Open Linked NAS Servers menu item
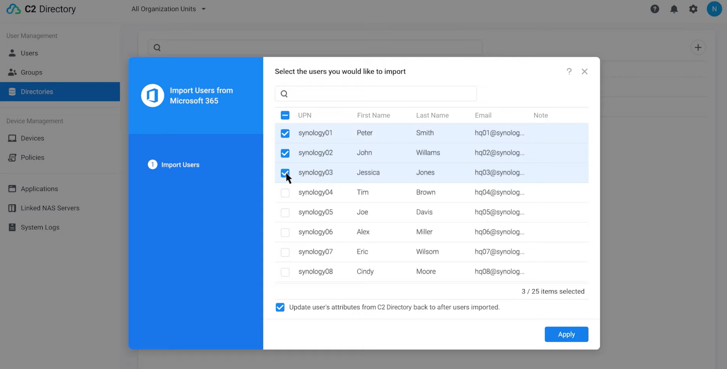Screen dimensions: 727x369 click(x=60, y=208)
